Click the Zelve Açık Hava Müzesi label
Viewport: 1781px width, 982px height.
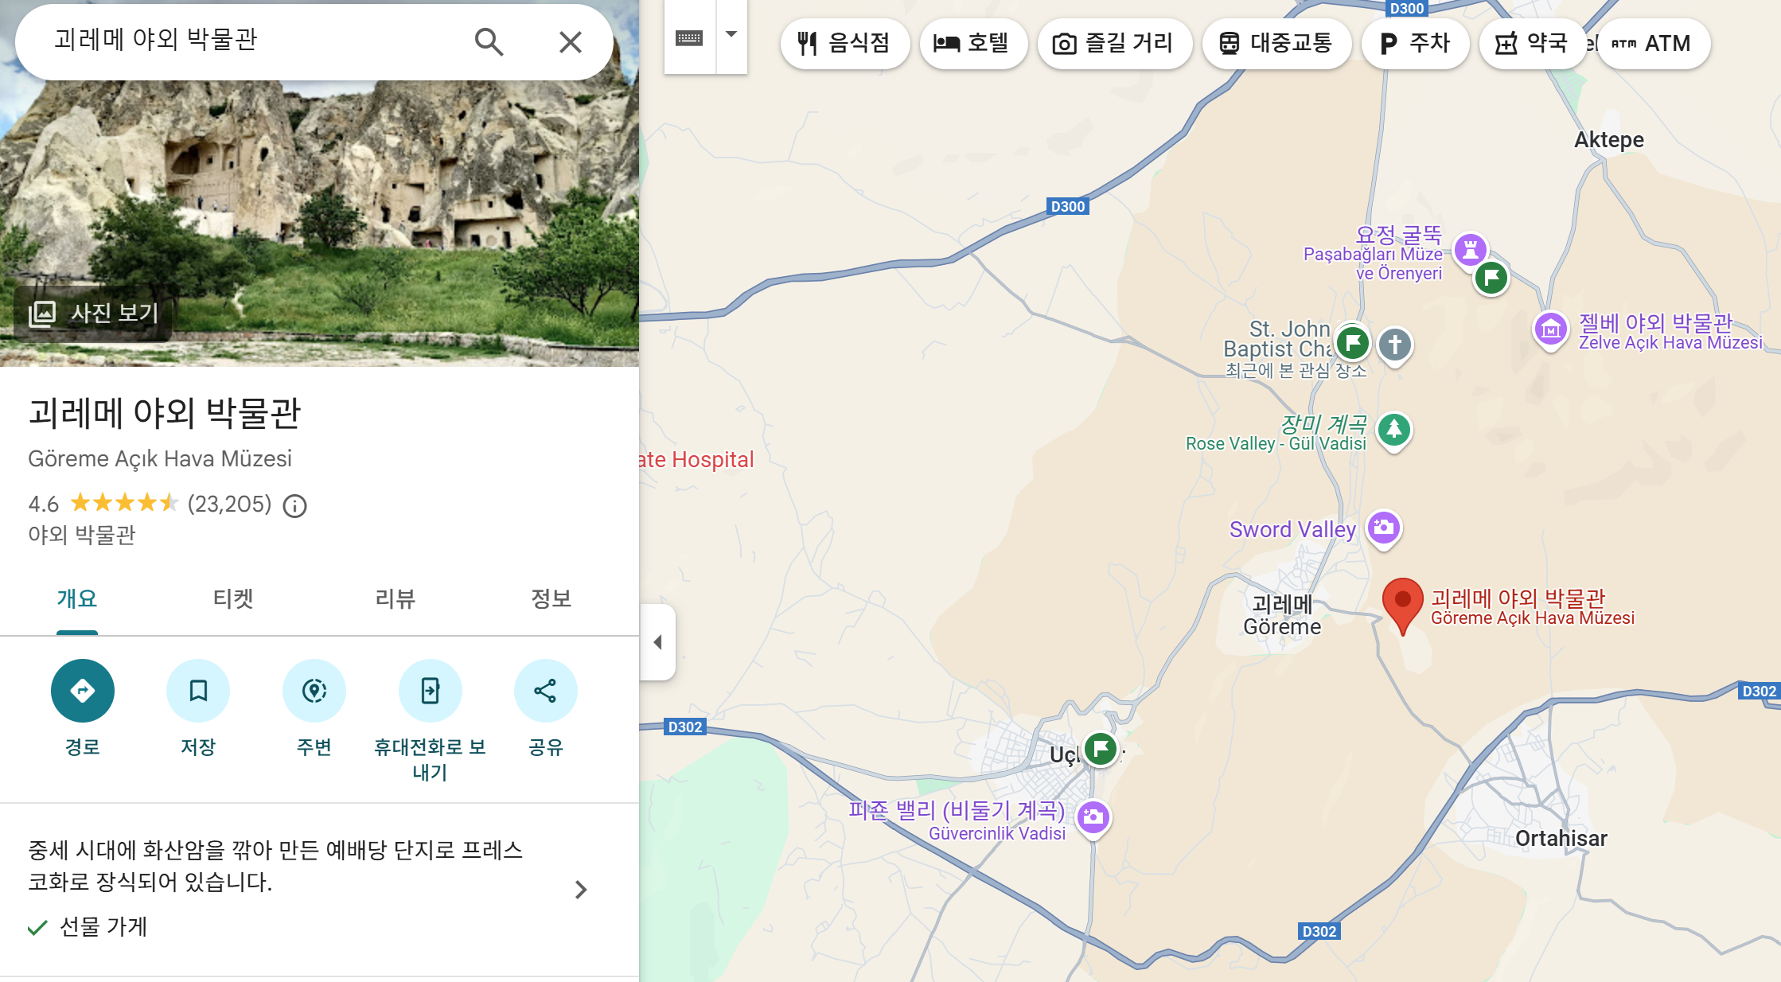pyautogui.click(x=1670, y=343)
